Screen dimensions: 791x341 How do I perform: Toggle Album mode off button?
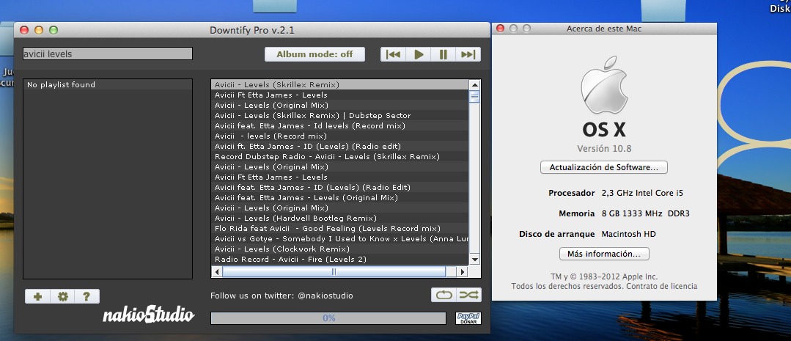coord(314,54)
